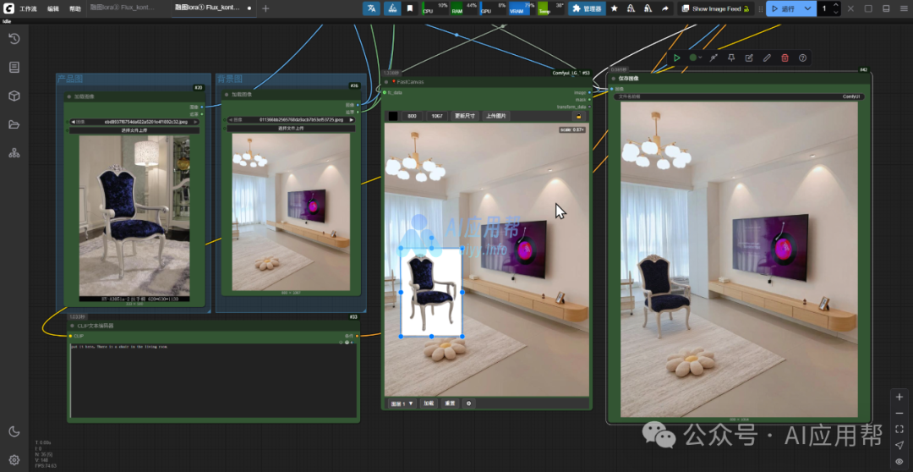Click 更新尺寸 update size button
The height and width of the screenshot is (472, 913).
pyautogui.click(x=465, y=116)
